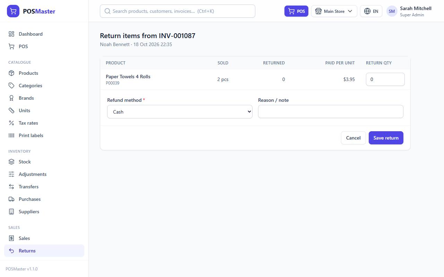The height and width of the screenshot is (277, 444).
Task: Click the Main Store chevron arrow
Action: 350,11
